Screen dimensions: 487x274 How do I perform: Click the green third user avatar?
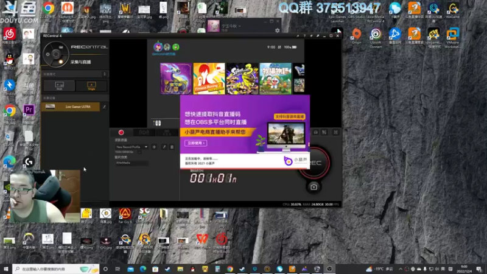(x=176, y=47)
